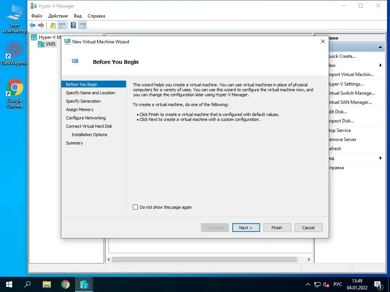
Task: Open the notification center icon
Action: click(378, 285)
